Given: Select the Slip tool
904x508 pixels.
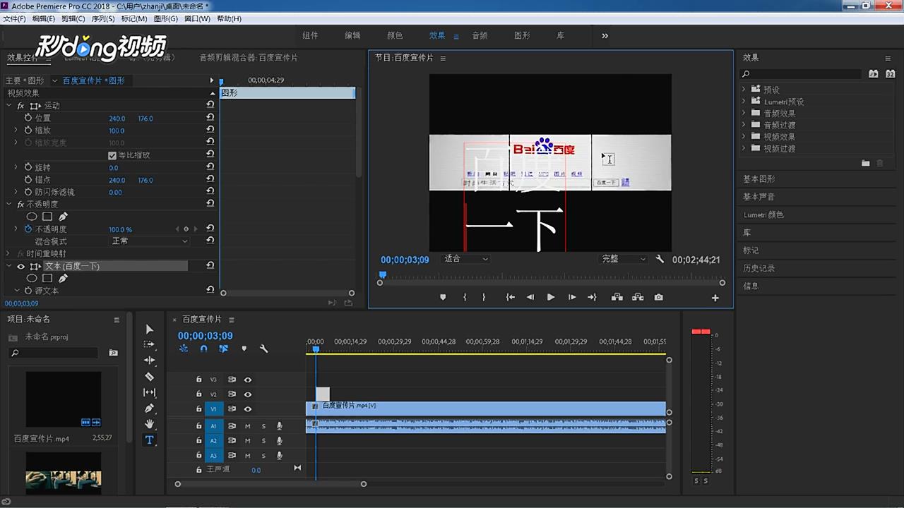Looking at the screenshot, I should tap(149, 392).
